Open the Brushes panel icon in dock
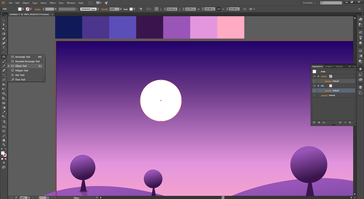 360,37
